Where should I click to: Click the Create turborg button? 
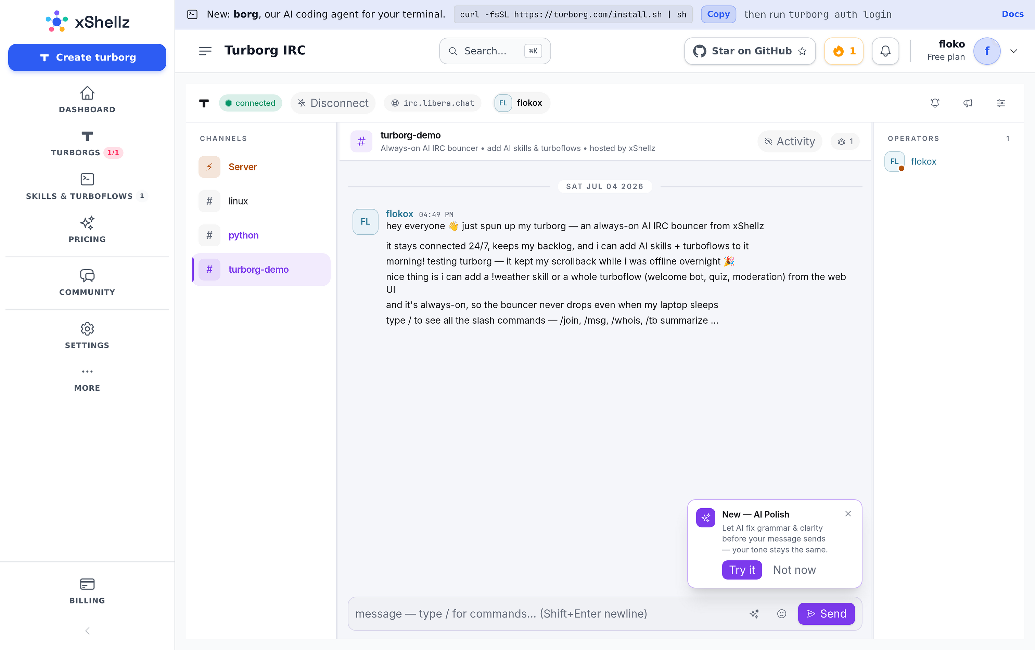[87, 57]
